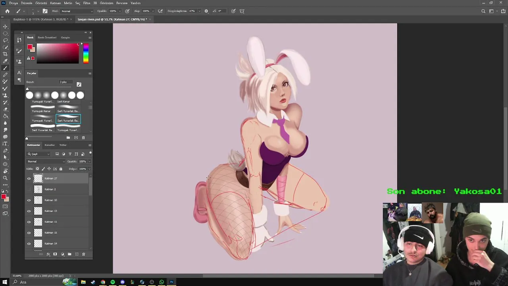The height and width of the screenshot is (286, 508).
Task: Open the Home screen icon
Action: [7, 11]
